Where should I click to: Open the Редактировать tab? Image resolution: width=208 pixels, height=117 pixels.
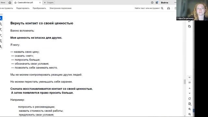[23, 8]
